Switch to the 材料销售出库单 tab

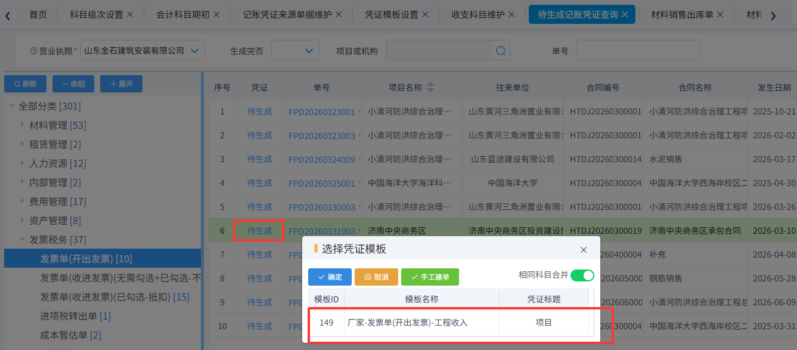[x=683, y=14]
